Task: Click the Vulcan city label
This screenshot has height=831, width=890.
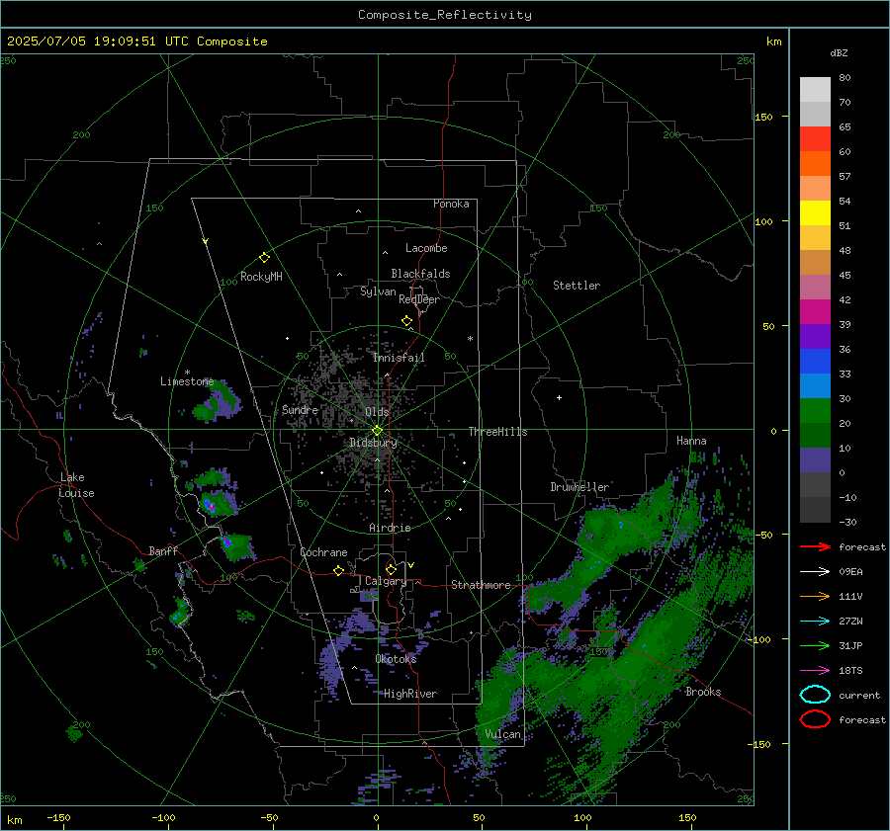Action: coord(503,734)
